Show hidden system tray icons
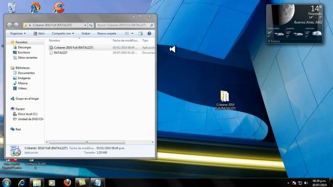 (x=288, y=183)
